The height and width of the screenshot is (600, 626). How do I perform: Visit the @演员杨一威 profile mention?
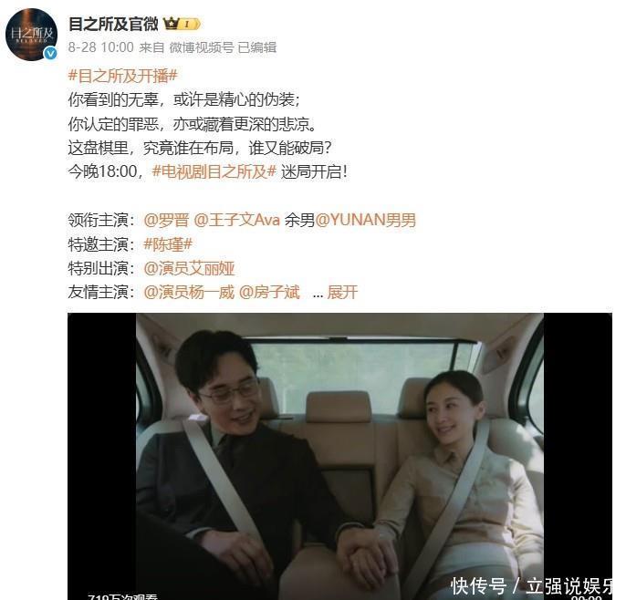click(189, 293)
